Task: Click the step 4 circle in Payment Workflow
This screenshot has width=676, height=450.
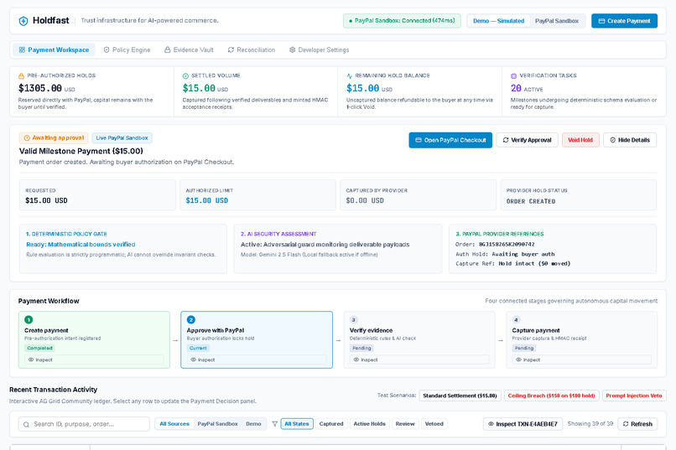Action: (516, 319)
